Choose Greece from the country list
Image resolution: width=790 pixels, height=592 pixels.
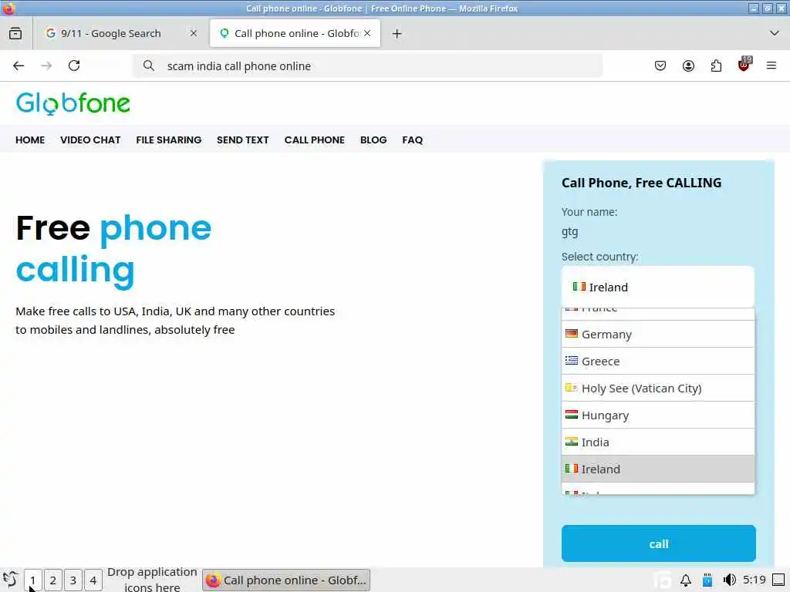658,361
